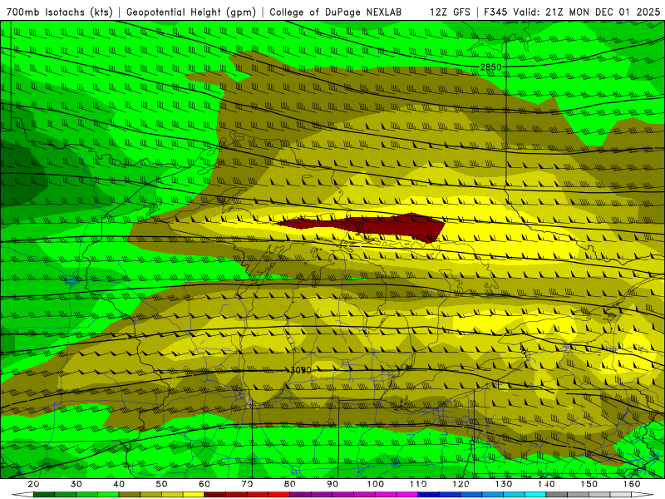The height and width of the screenshot is (499, 665).
Task: Click the 'College of DuPage NEXLAB' header text
Action: (336, 12)
